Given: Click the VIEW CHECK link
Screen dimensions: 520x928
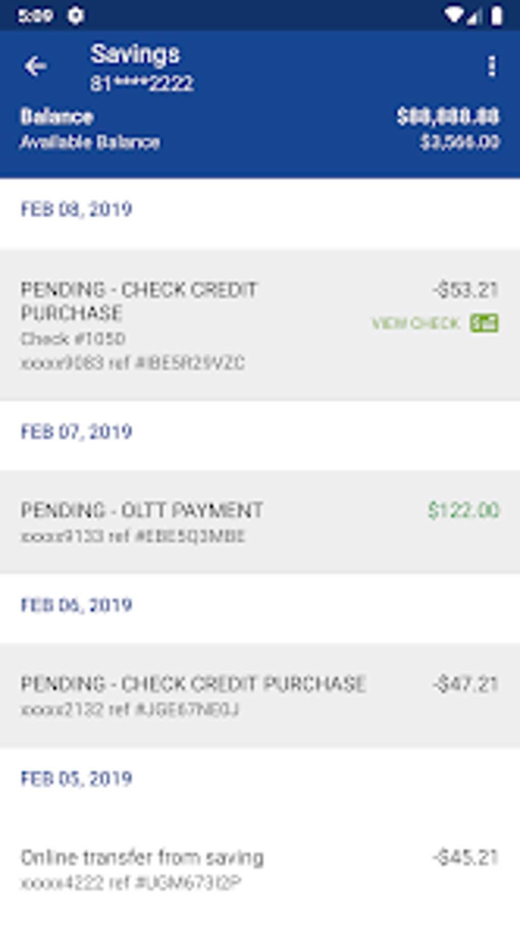Looking at the screenshot, I should pyautogui.click(x=416, y=323).
